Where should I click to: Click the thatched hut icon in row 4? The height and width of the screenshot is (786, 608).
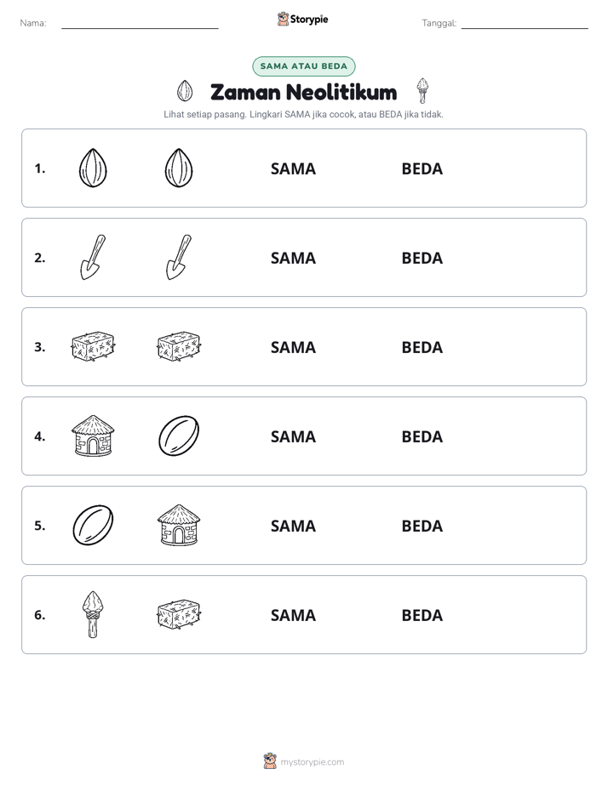(93, 436)
